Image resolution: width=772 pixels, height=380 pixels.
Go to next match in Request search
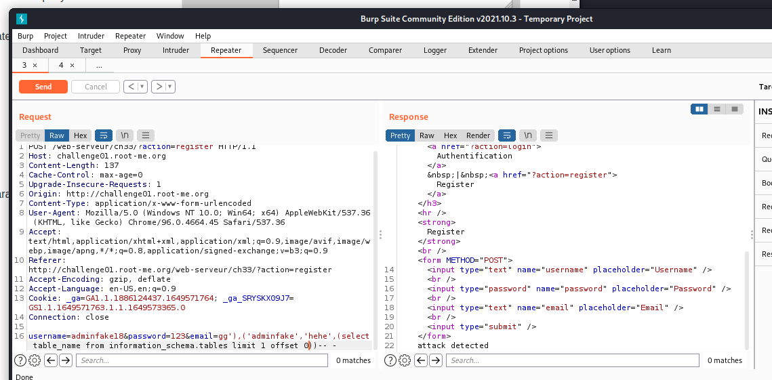coord(66,360)
